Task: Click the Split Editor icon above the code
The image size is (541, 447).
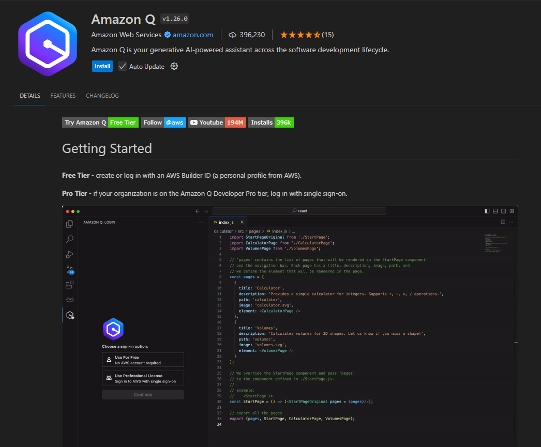Action: [x=502, y=222]
